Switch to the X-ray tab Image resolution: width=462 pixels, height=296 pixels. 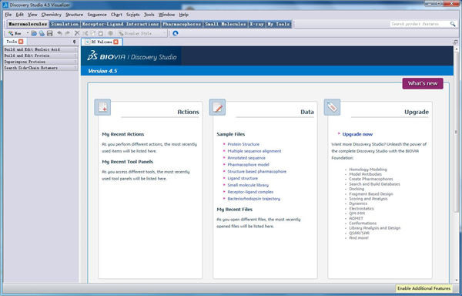[256, 24]
